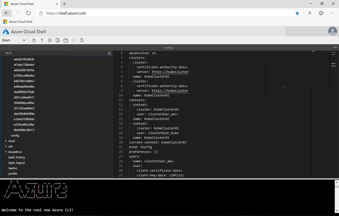Screen dimensions: 339x216
Task: Click the Restart Cloud Shell power icon
Action: pos(34,40)
